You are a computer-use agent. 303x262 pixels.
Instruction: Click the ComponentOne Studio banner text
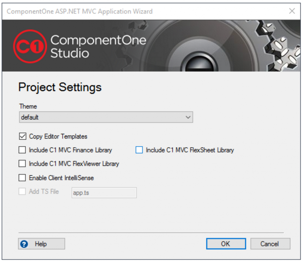click(98, 46)
